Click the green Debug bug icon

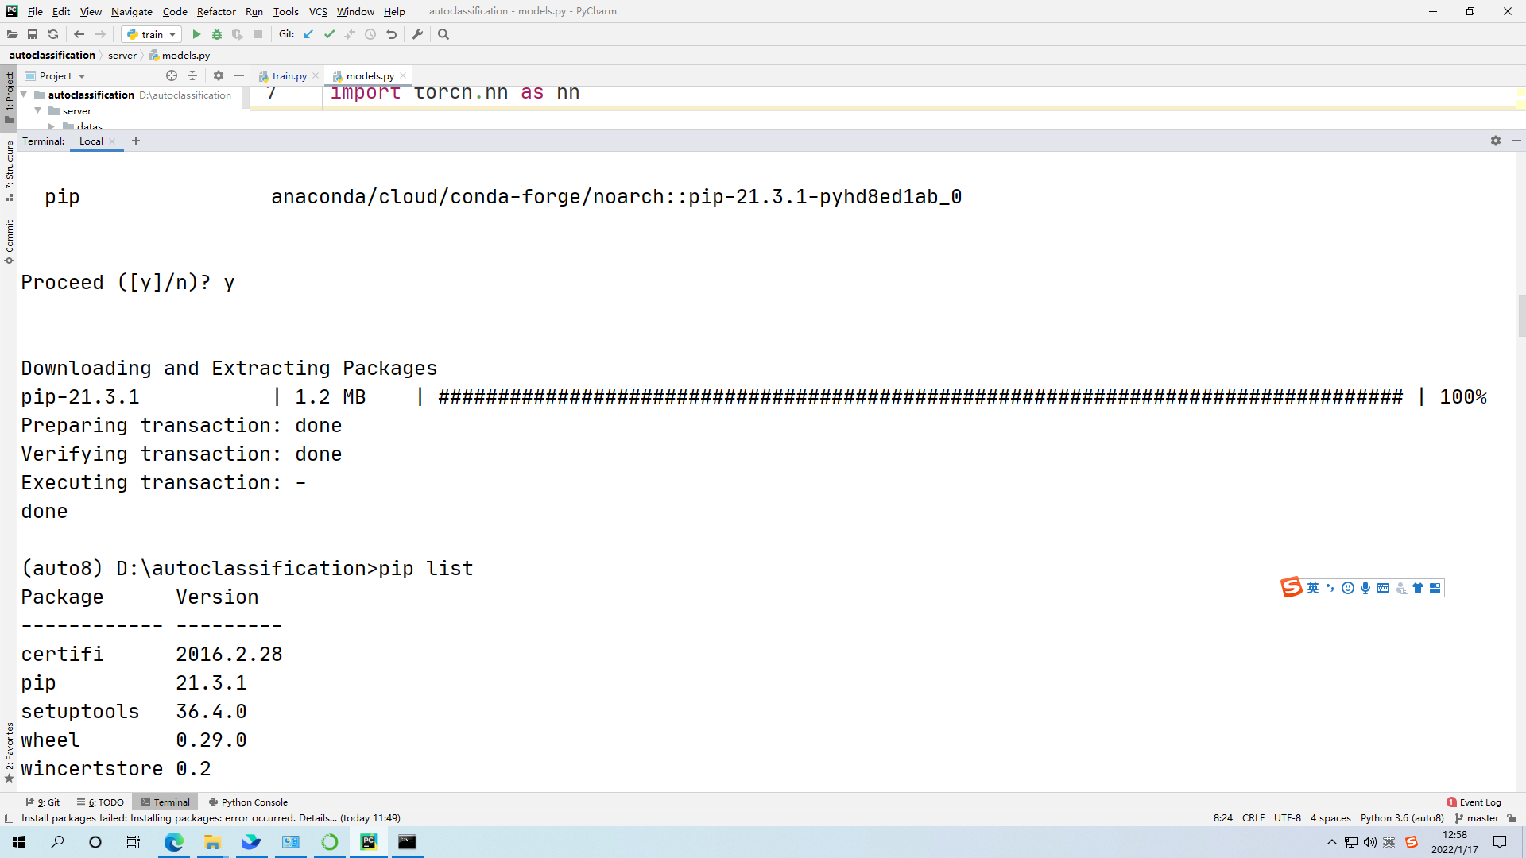(217, 34)
